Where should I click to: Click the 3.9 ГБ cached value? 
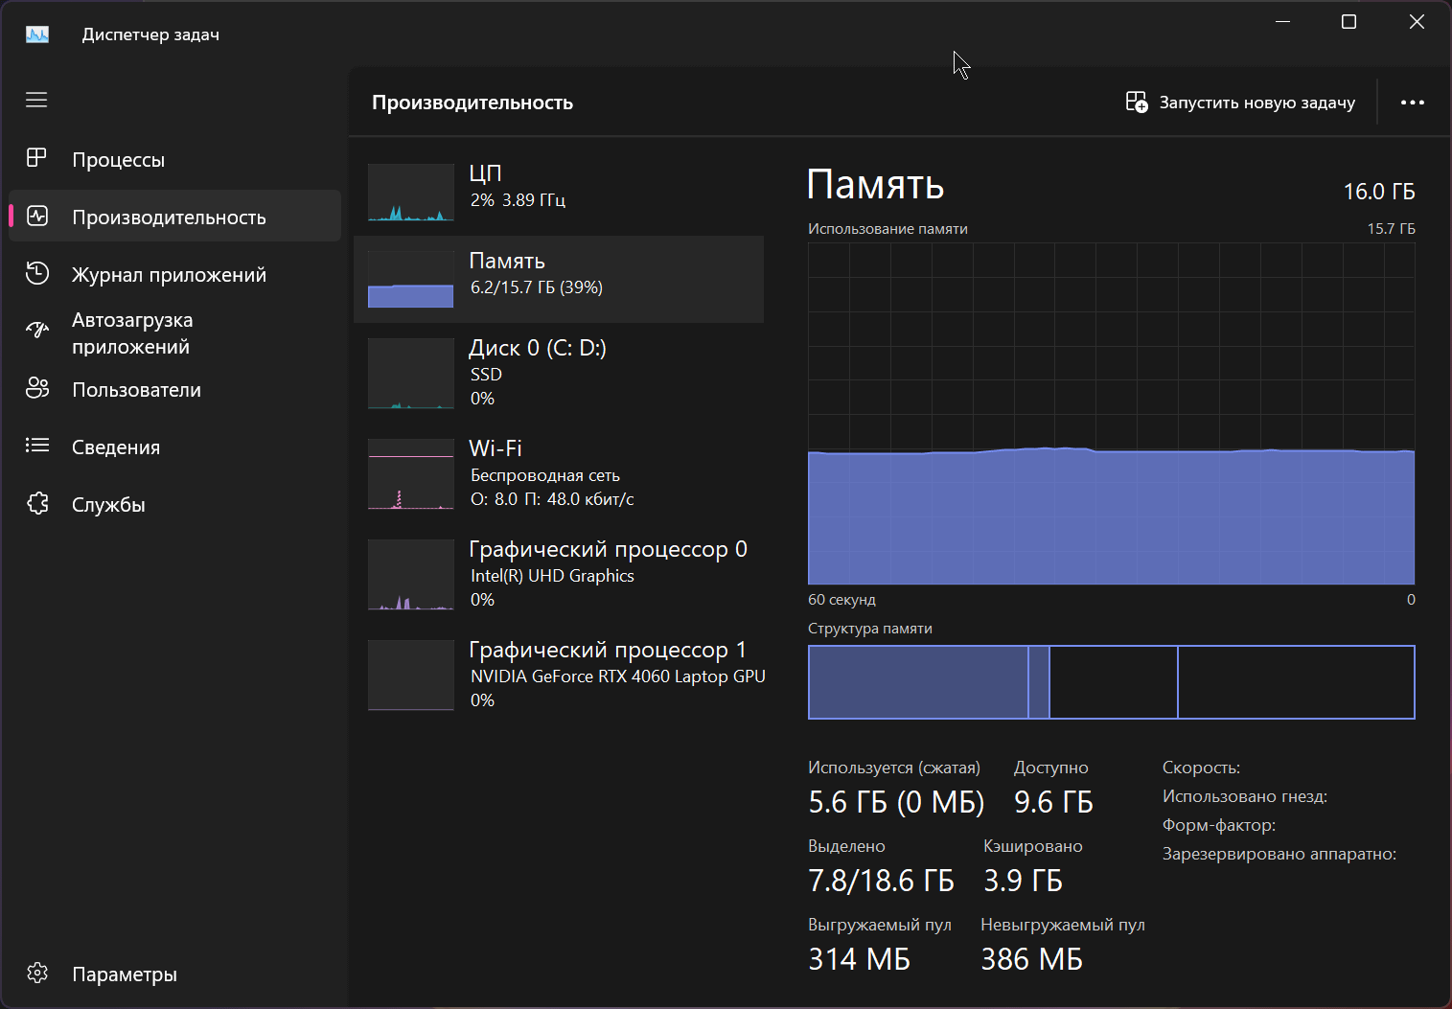click(1023, 881)
